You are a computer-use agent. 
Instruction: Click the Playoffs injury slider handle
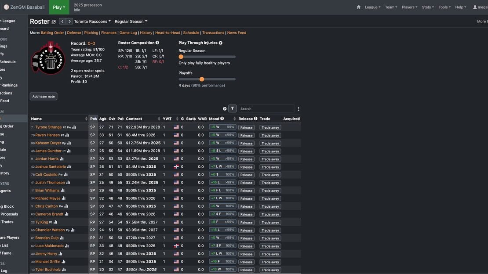tap(202, 79)
